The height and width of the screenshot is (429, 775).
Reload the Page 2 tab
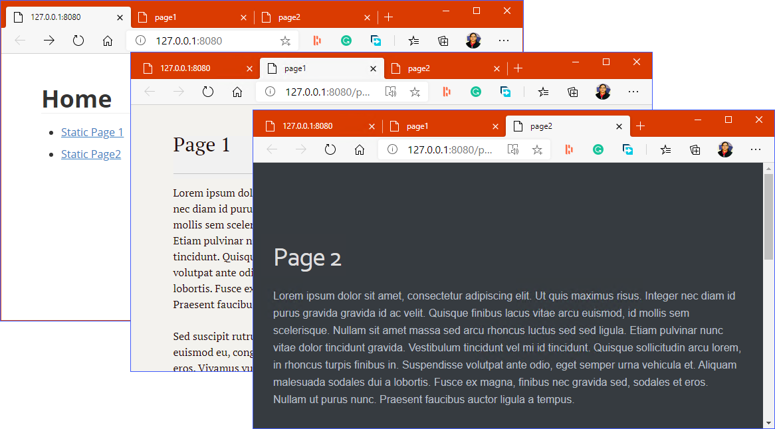pos(330,149)
